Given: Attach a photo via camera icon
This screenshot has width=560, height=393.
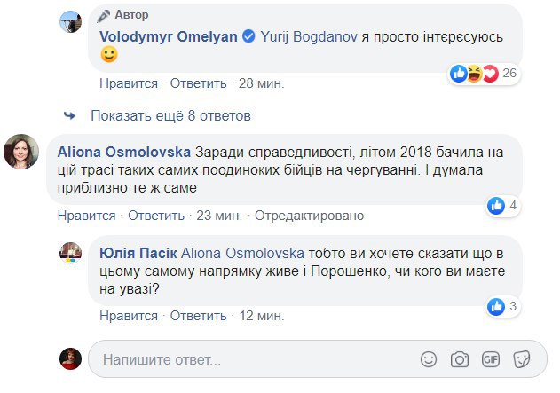Looking at the screenshot, I should tap(460, 359).
